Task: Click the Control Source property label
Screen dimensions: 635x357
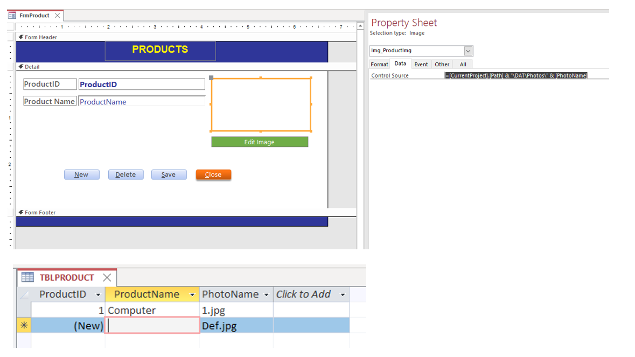Action: click(390, 75)
